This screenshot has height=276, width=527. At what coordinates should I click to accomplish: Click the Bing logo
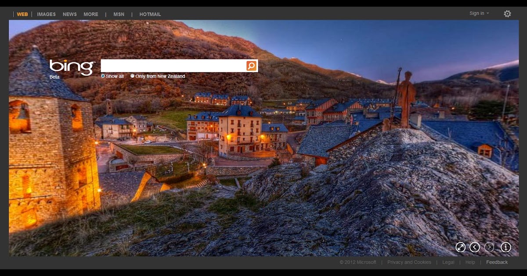[x=72, y=65]
